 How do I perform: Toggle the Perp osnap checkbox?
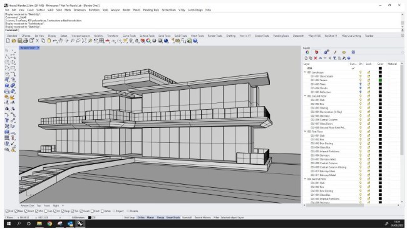click(63, 211)
